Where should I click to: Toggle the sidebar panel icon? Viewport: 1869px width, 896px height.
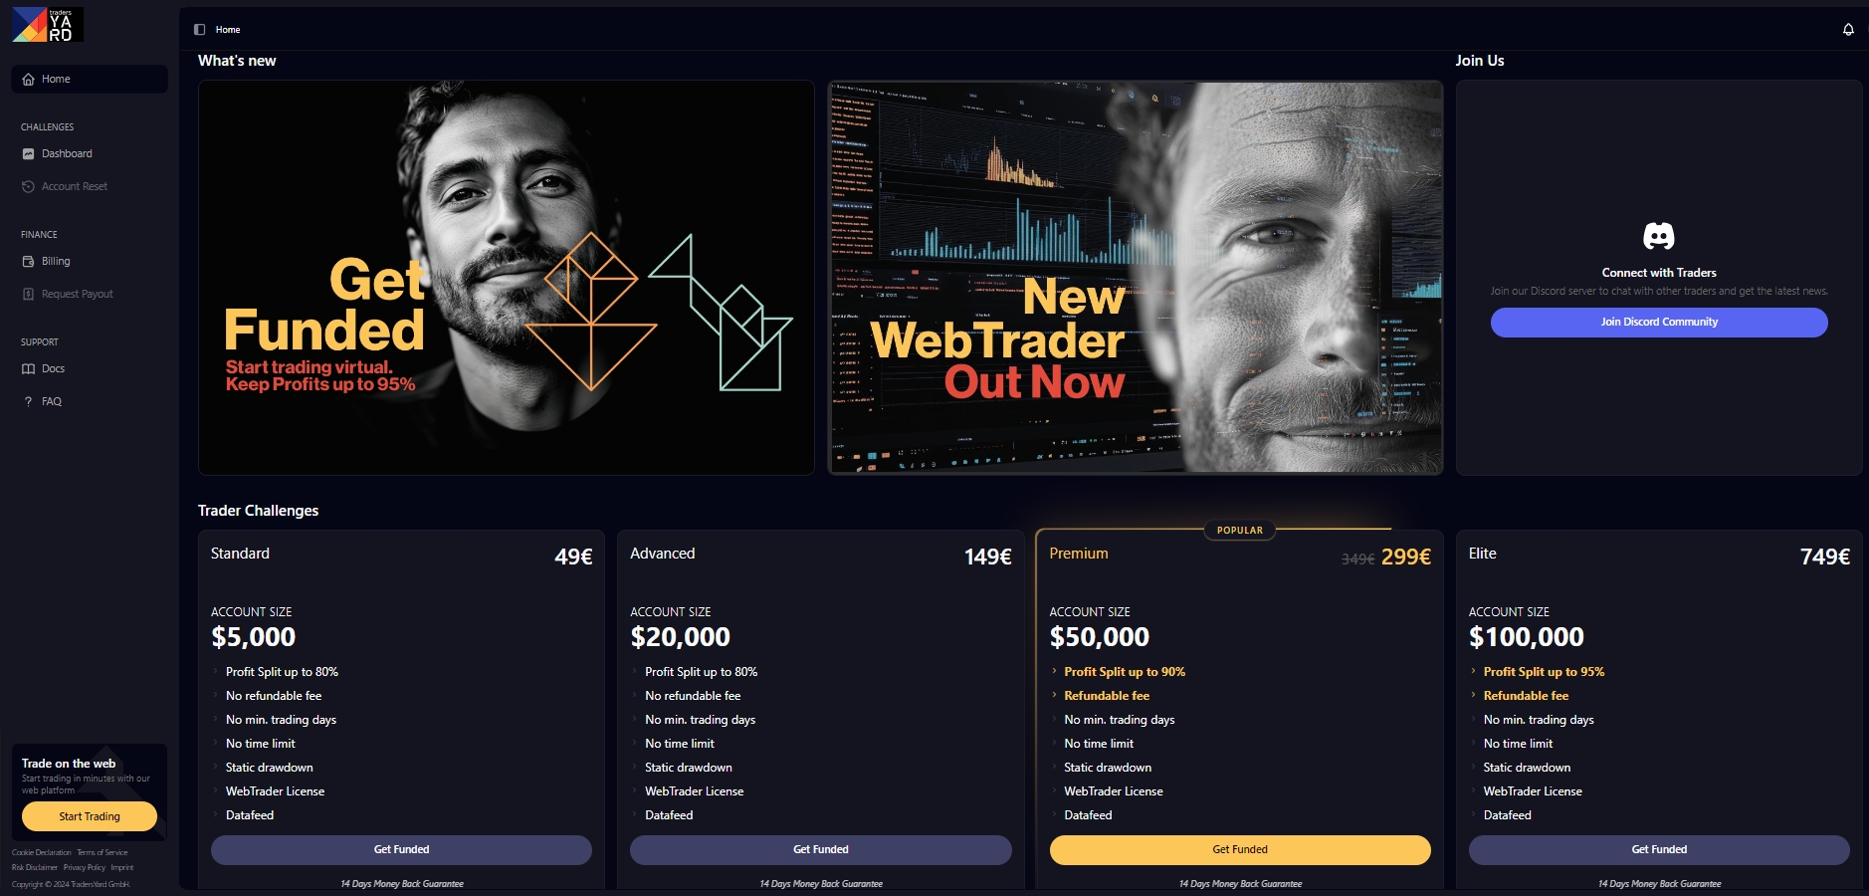pos(199,30)
